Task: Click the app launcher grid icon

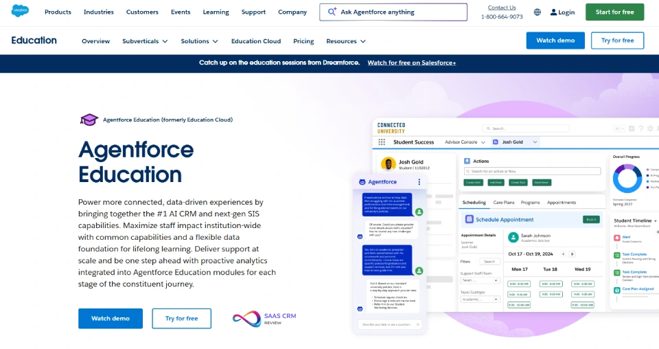Action: coord(382,142)
